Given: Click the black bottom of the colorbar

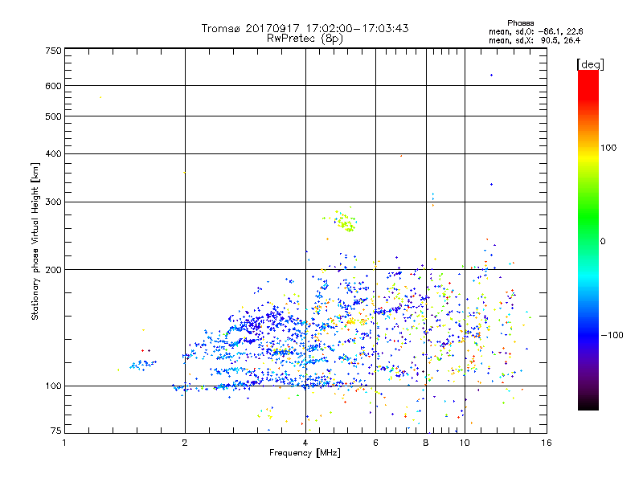Looking at the screenshot, I should pyautogui.click(x=588, y=405).
